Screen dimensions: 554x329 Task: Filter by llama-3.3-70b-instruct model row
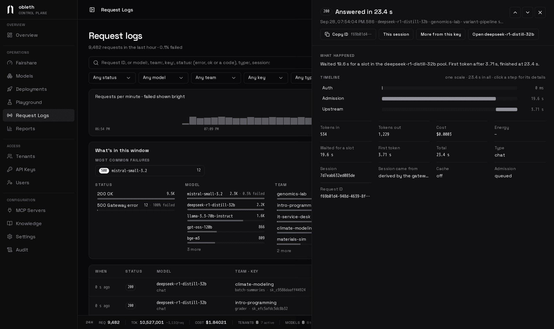(226, 217)
